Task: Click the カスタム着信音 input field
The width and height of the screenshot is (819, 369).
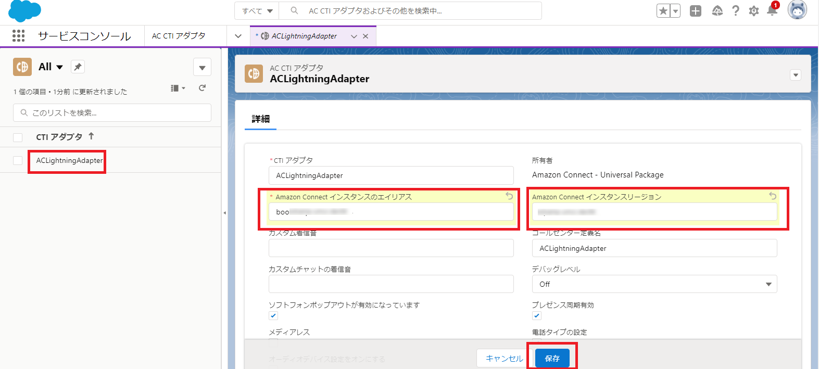Action: point(391,248)
